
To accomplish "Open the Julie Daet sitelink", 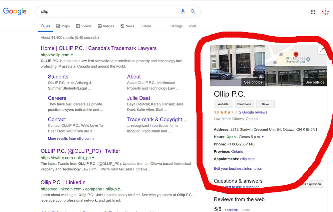I will point(139,98).
